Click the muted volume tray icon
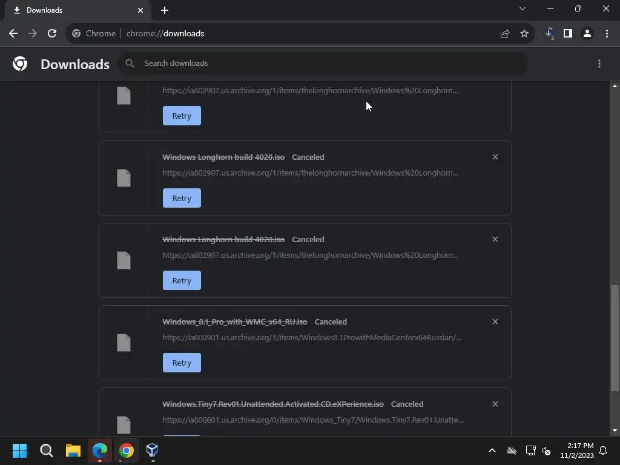 pyautogui.click(x=547, y=450)
